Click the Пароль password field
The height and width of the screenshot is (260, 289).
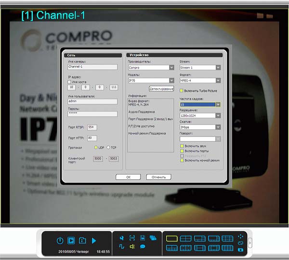[x=92, y=114]
